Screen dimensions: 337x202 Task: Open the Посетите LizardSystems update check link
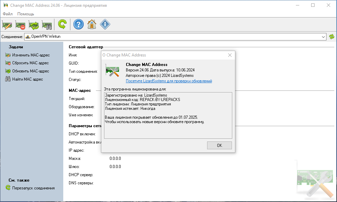pyautogui.click(x=169, y=81)
